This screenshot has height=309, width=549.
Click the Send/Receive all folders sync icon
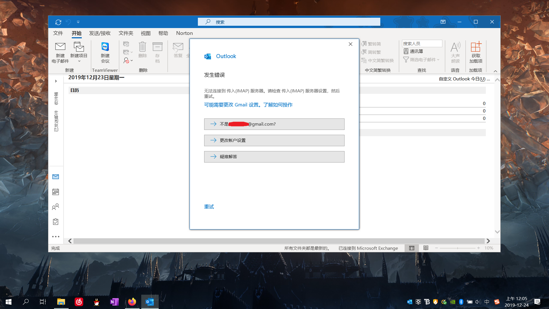tap(58, 22)
